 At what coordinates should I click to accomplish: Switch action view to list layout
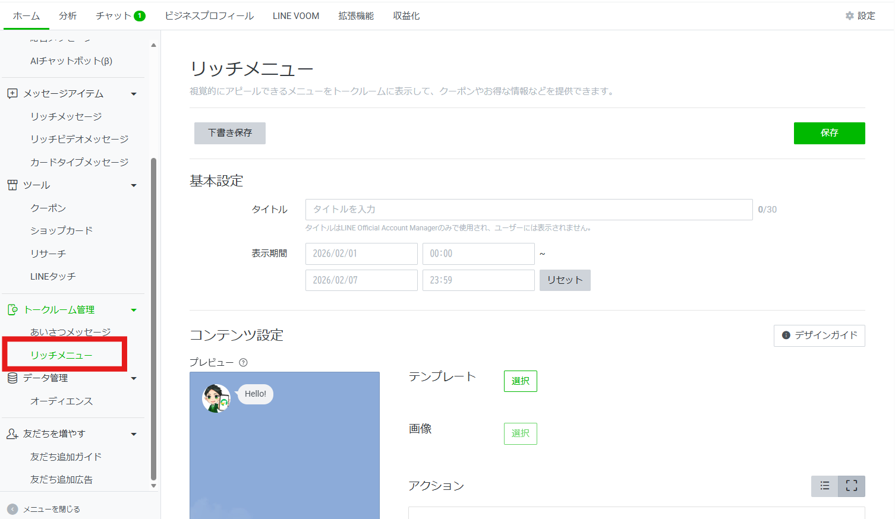click(824, 486)
